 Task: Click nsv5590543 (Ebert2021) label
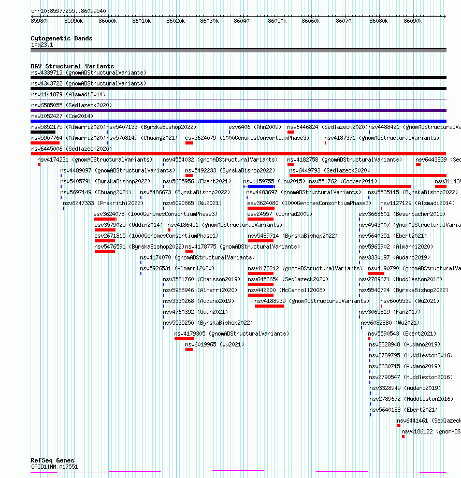pos(402,334)
